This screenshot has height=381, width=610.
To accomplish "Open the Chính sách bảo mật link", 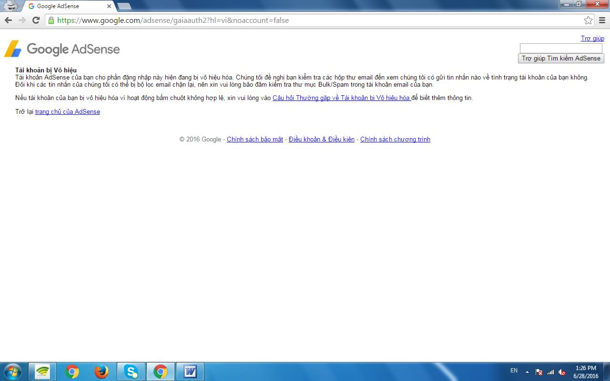I will tap(255, 139).
